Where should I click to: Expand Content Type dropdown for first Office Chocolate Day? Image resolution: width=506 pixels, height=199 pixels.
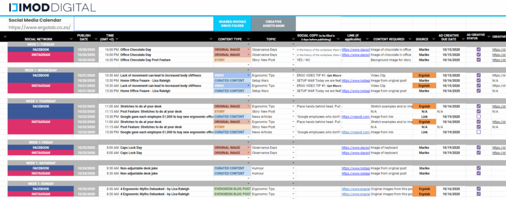click(248, 50)
